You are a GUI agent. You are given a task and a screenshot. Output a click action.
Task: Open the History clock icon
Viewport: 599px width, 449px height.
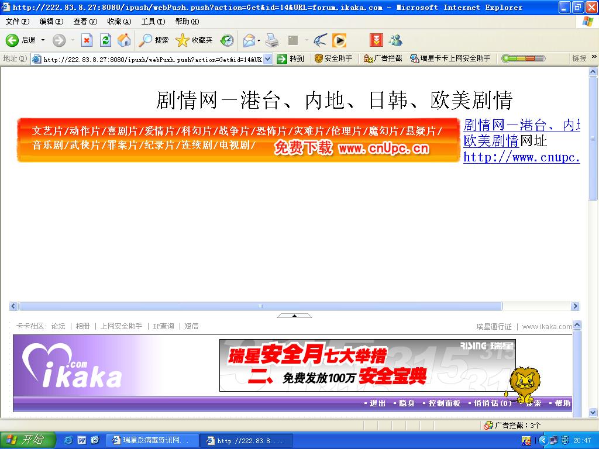tap(227, 40)
